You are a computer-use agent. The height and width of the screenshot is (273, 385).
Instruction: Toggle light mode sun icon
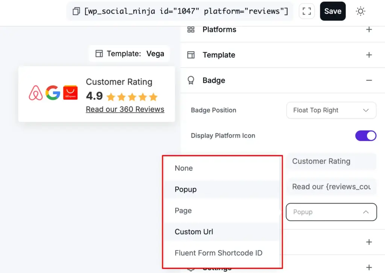(x=360, y=11)
